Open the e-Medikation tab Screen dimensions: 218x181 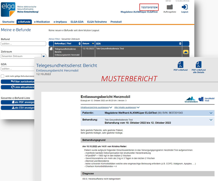tap(42, 22)
